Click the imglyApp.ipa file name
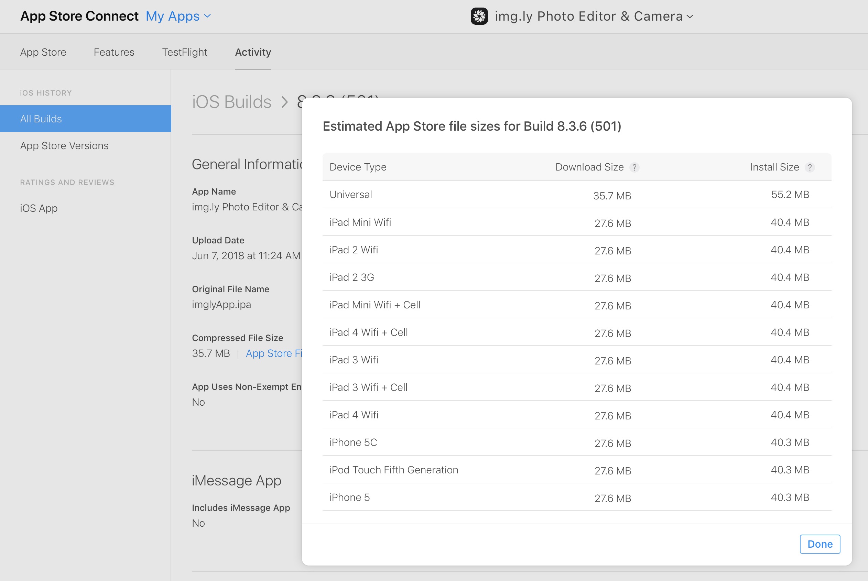This screenshot has width=868, height=581. 221,305
